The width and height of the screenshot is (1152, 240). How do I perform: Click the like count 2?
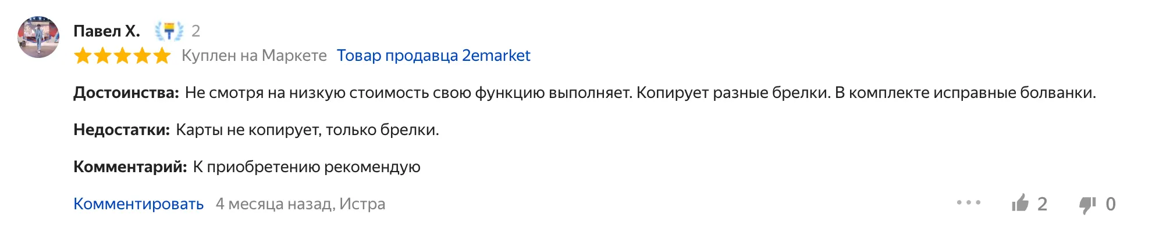pyautogui.click(x=1042, y=204)
